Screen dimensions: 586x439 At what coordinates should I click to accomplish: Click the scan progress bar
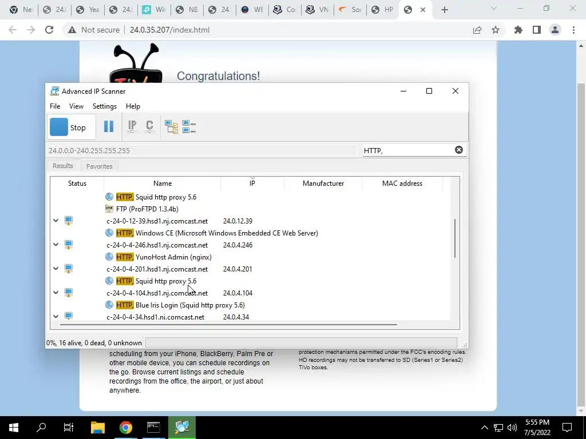click(301, 343)
